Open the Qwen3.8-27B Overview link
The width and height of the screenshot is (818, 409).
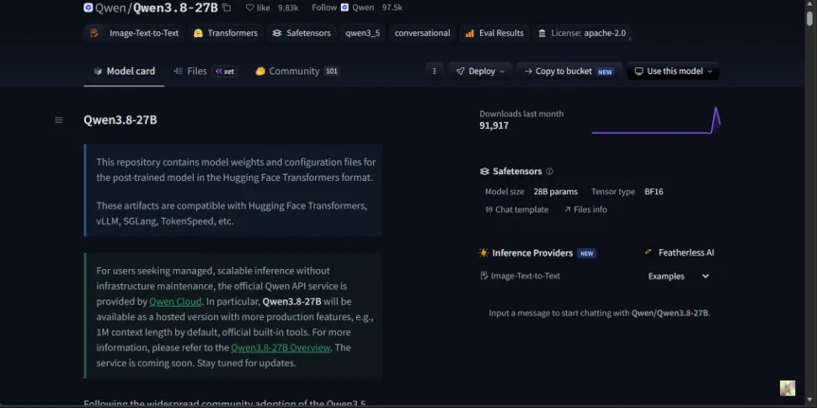click(x=280, y=347)
